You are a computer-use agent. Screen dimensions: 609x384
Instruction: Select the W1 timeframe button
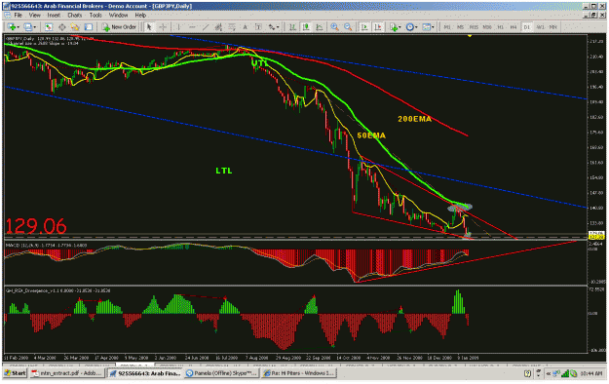point(540,27)
